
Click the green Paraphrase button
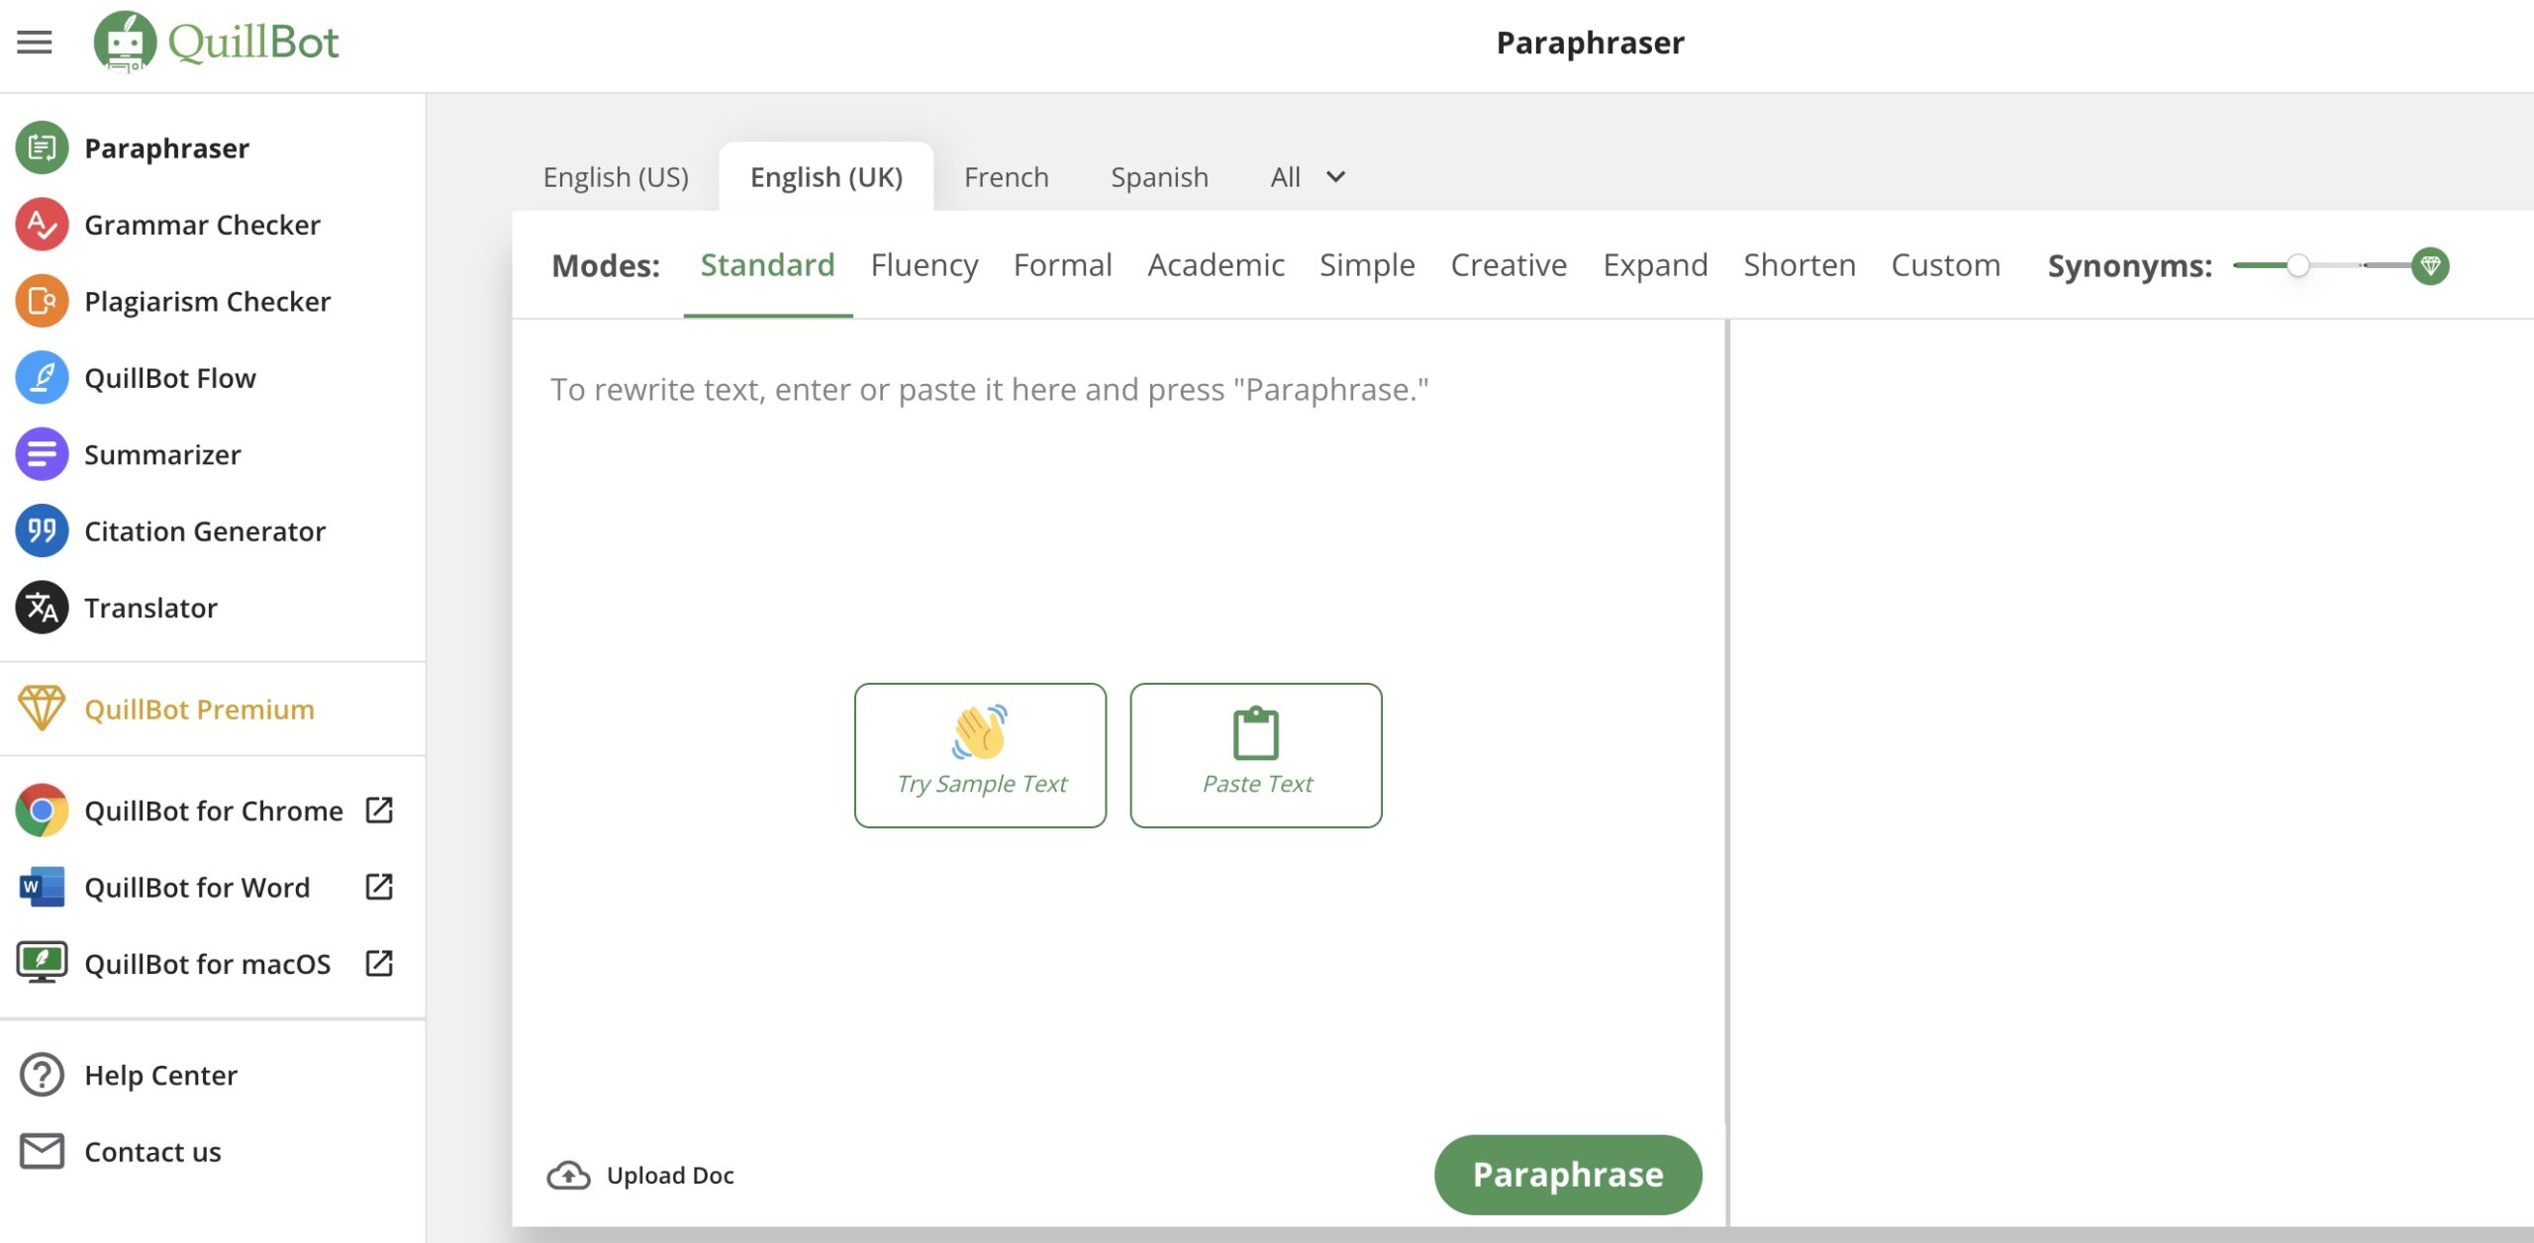coord(1568,1175)
